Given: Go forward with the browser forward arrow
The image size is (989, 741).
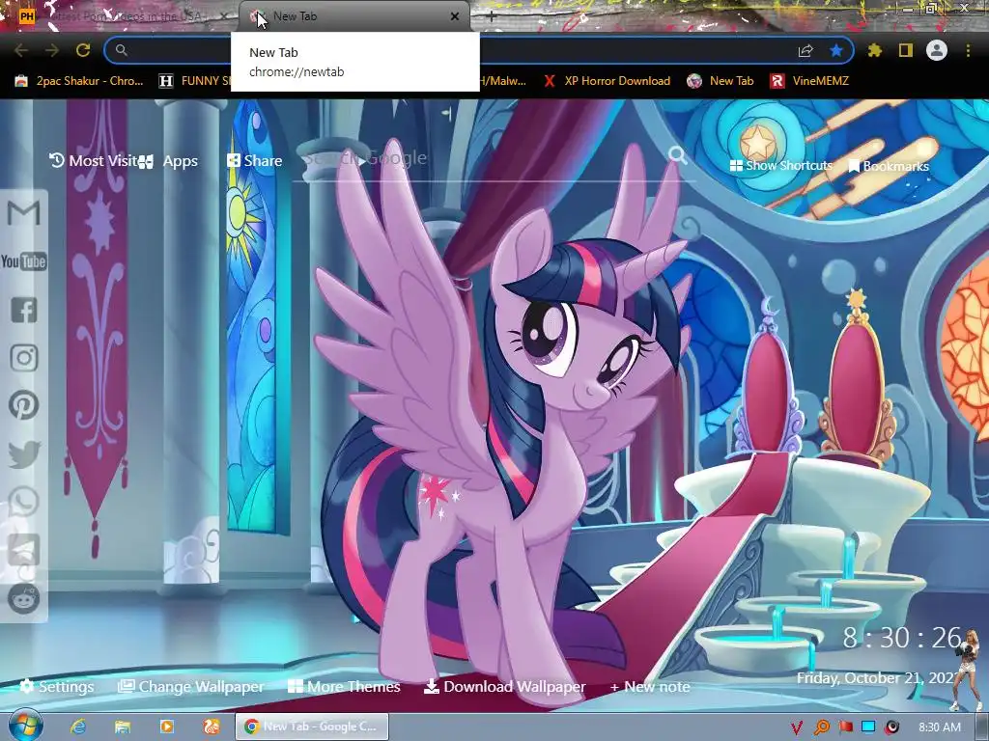Looking at the screenshot, I should pyautogui.click(x=52, y=50).
